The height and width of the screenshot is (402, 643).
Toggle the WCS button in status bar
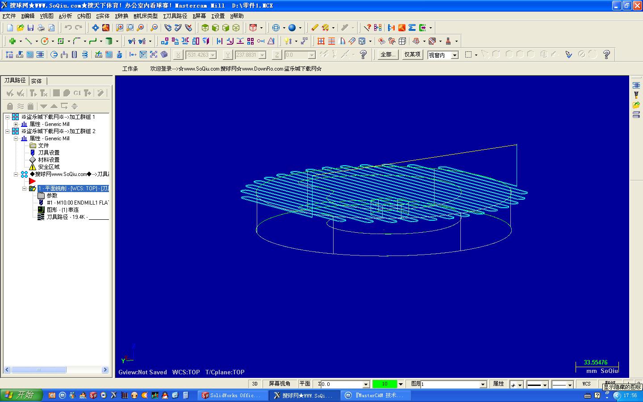[586, 384]
